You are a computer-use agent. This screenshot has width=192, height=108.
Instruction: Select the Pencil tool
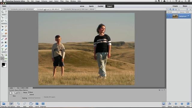6,49
